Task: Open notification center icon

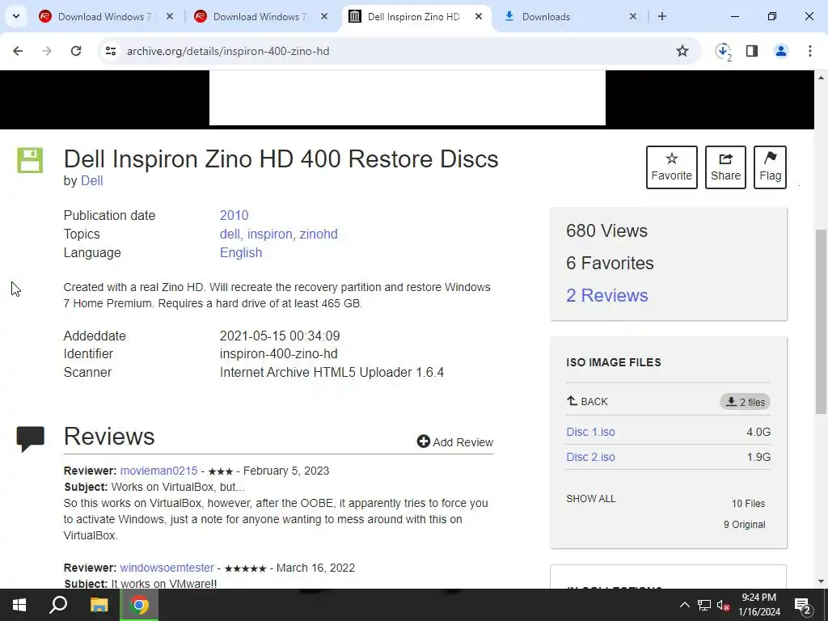Action: [x=803, y=605]
